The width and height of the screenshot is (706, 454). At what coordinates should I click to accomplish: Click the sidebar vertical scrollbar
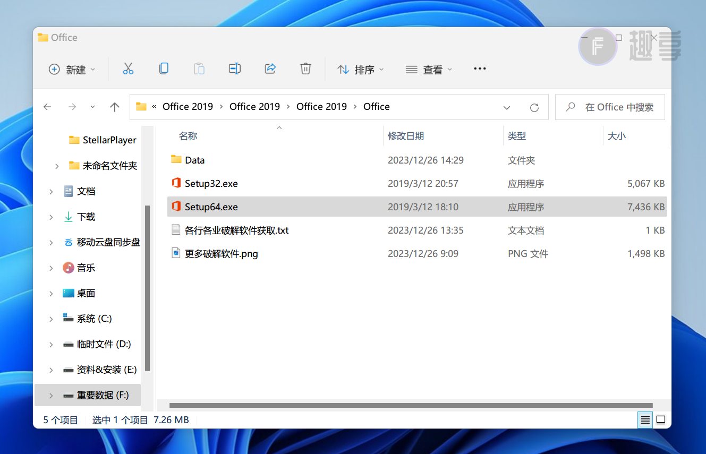(147, 288)
